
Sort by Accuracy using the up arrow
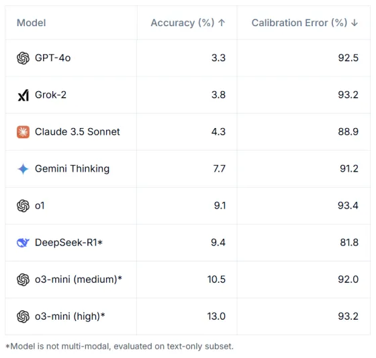click(222, 23)
